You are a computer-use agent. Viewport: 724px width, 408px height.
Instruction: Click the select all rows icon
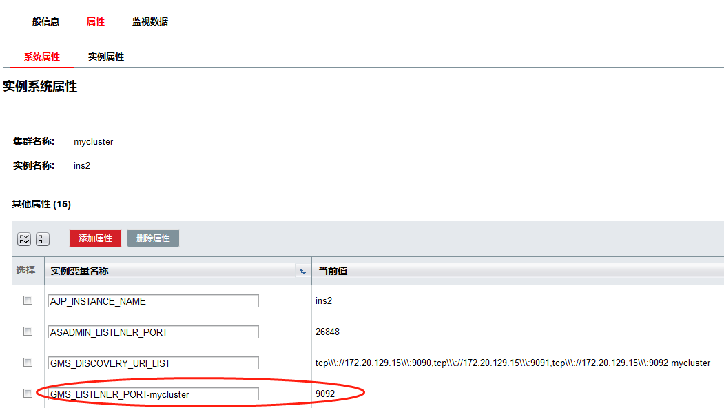[x=24, y=238]
